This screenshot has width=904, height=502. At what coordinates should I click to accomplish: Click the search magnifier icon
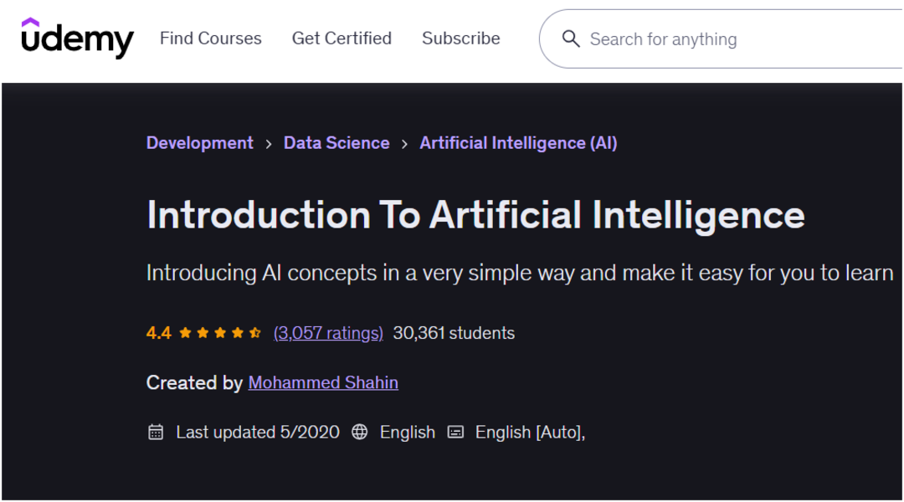[x=571, y=39]
